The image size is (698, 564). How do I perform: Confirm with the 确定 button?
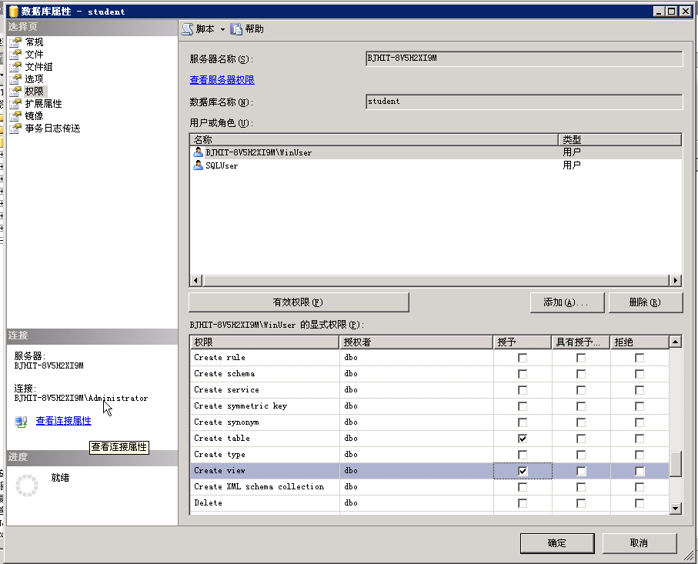pos(557,543)
